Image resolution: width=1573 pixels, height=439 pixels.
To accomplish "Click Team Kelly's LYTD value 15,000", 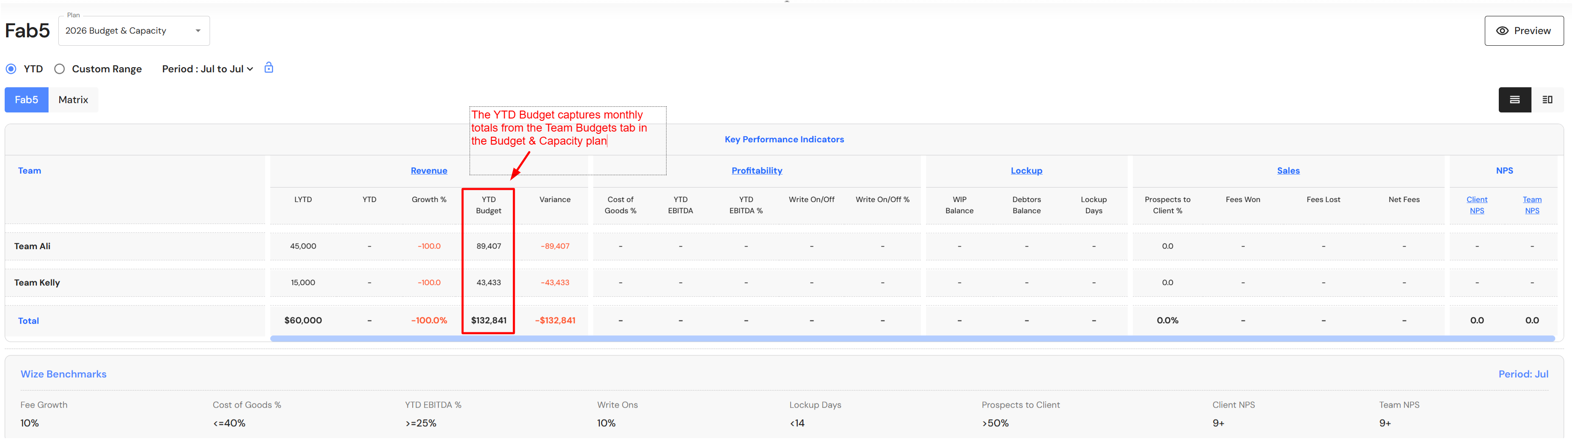I will [303, 283].
